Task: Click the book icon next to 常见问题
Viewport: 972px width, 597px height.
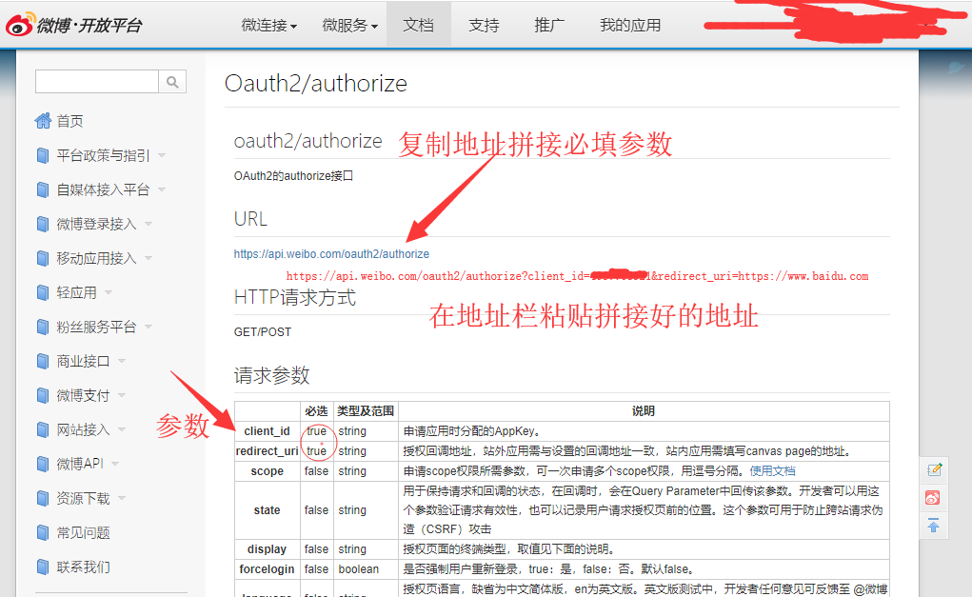Action: (x=43, y=532)
